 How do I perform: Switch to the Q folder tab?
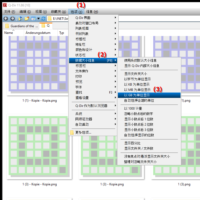click(x=46, y=26)
